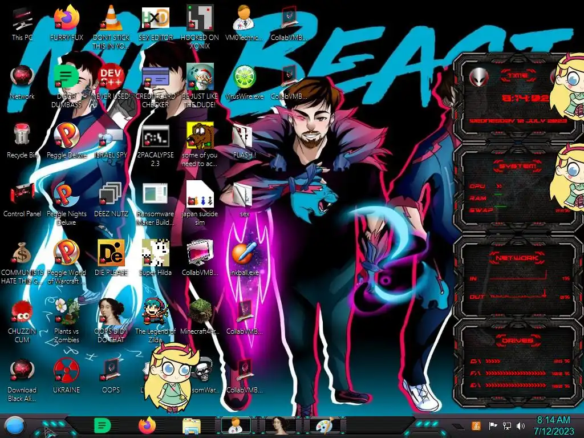Click the alien head in the gadget
The image size is (584, 438).
click(x=478, y=77)
